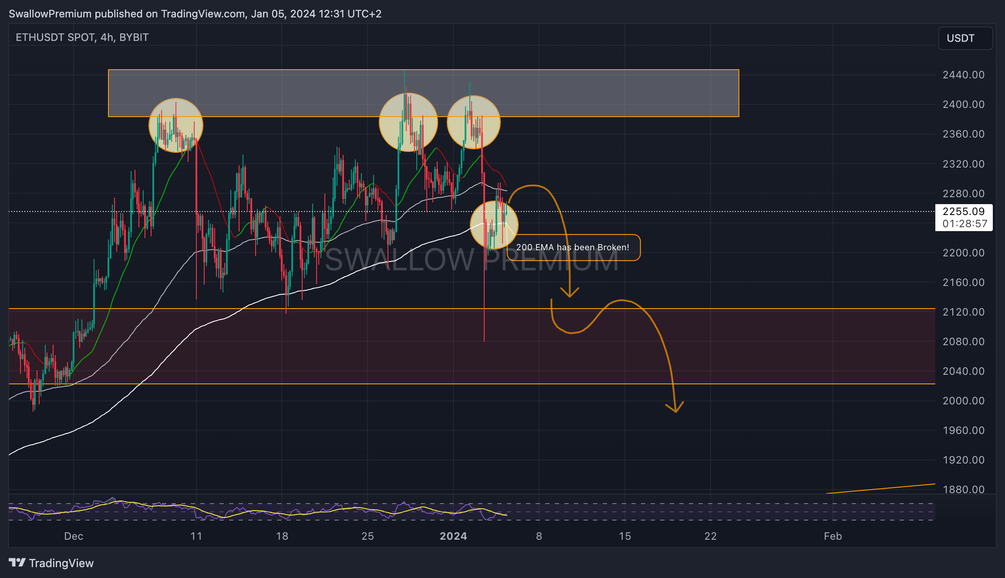Viewport: 1005px width, 578px height.
Task: Click the candle countdown timer 01:28:57
Action: click(965, 224)
